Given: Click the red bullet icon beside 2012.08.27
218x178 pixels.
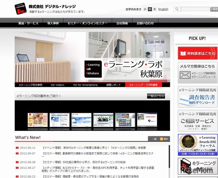Looking at the screenshot, I should 17,168.
